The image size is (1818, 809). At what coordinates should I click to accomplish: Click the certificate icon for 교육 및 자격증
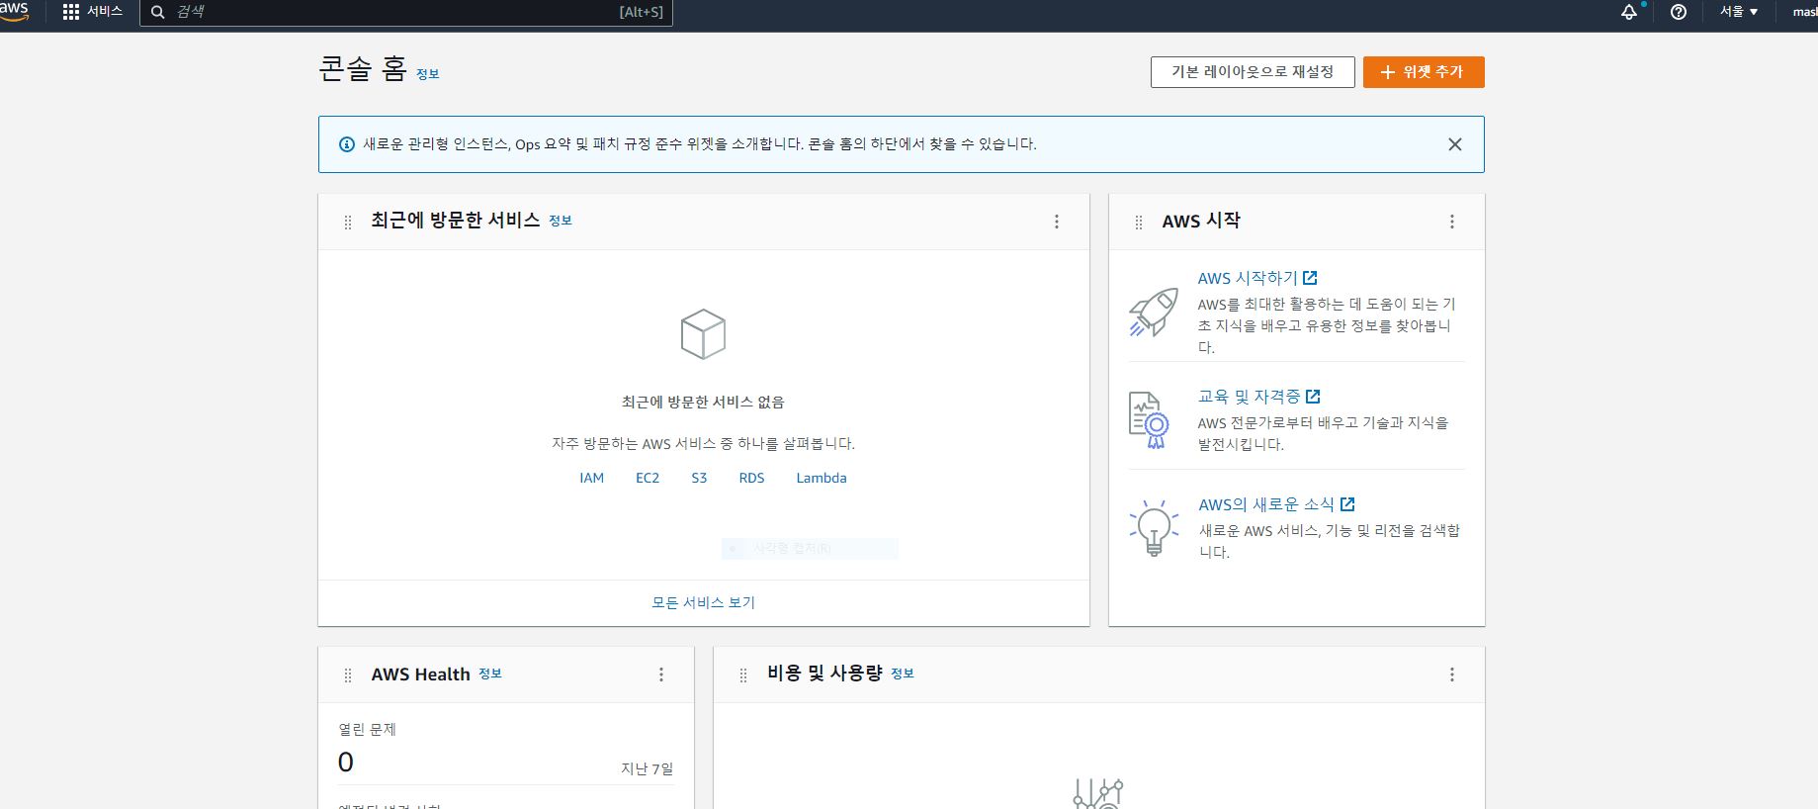tap(1149, 419)
